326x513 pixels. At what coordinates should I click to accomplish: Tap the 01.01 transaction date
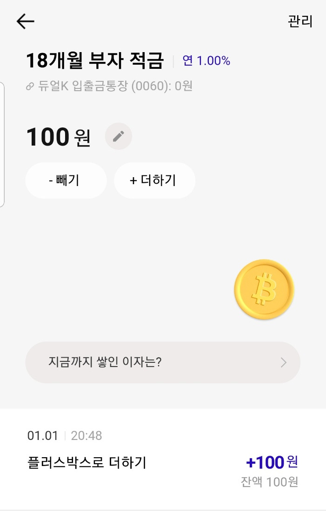42,435
